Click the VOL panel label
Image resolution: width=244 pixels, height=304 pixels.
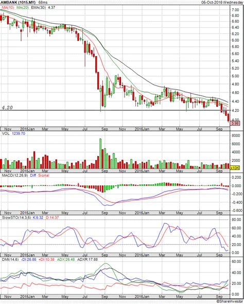point(6,133)
